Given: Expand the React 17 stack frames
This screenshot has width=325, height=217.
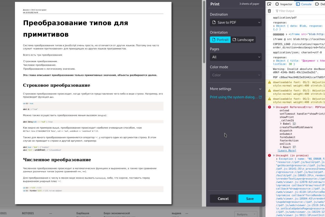Looking at the screenshot, I should [x=281, y=147].
